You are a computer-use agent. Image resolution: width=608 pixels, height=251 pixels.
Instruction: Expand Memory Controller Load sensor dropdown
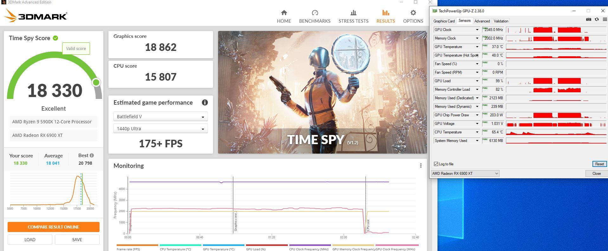[x=477, y=89]
